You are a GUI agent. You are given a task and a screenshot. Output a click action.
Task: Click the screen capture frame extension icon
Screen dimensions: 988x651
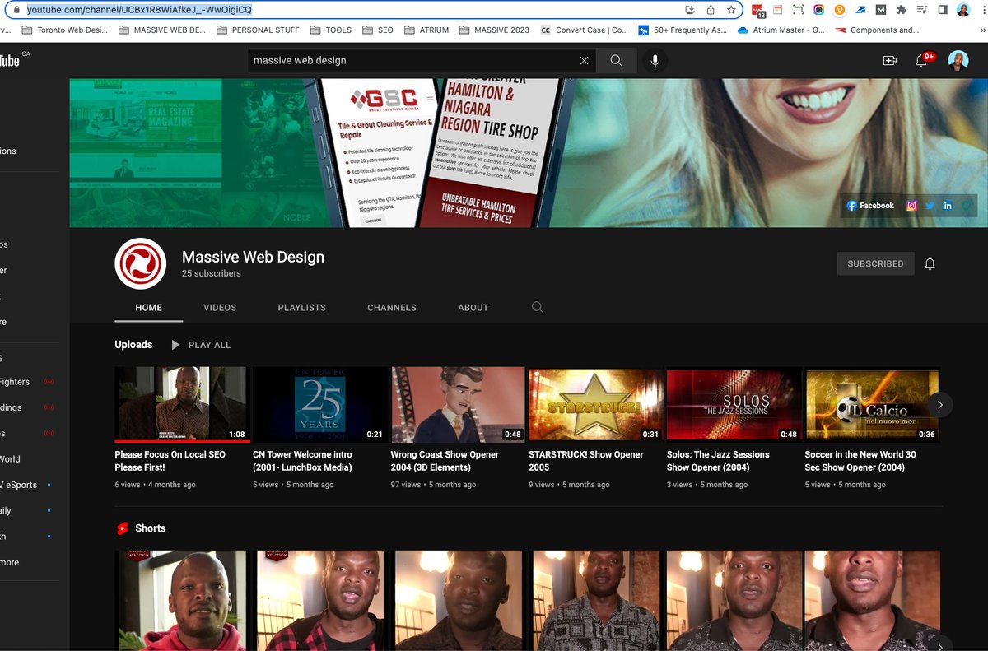(798, 10)
